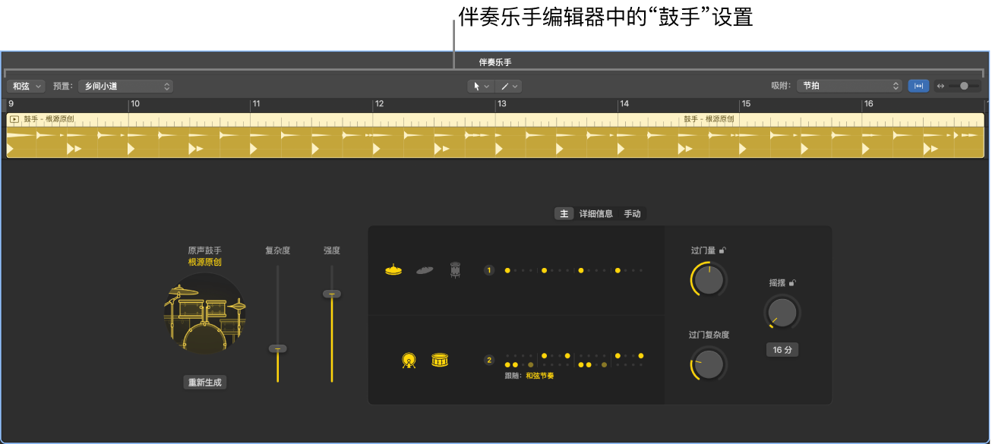
Task: Enable the grayed-out cymbal icon next to the hi-hat
Action: [x=425, y=269]
